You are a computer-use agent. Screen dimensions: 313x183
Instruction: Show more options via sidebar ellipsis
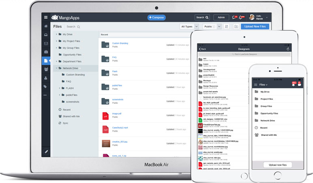45,95
